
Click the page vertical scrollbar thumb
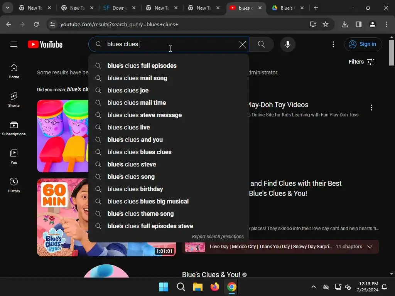pyautogui.click(x=392, y=53)
